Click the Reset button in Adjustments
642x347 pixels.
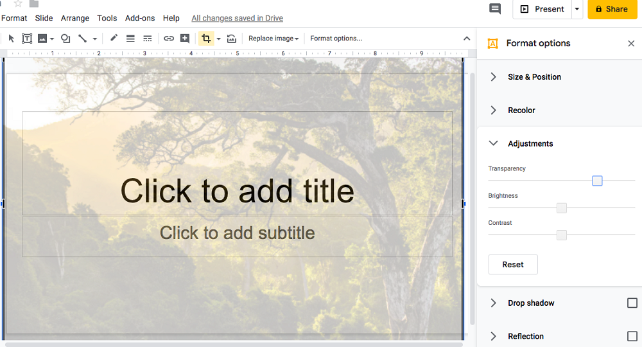click(513, 265)
